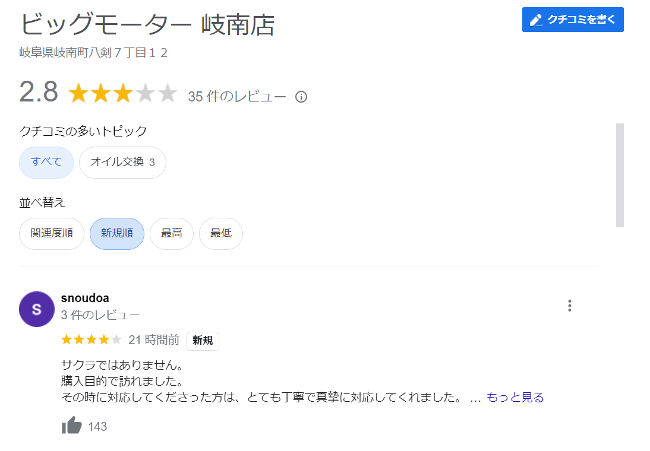Click the vertical scrollbar on the reviews panel
This screenshot has height=451, width=650.
[620, 175]
